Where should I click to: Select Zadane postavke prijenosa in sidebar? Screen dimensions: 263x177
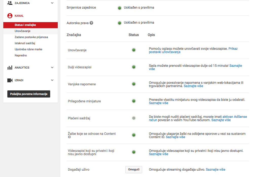(x=31, y=37)
